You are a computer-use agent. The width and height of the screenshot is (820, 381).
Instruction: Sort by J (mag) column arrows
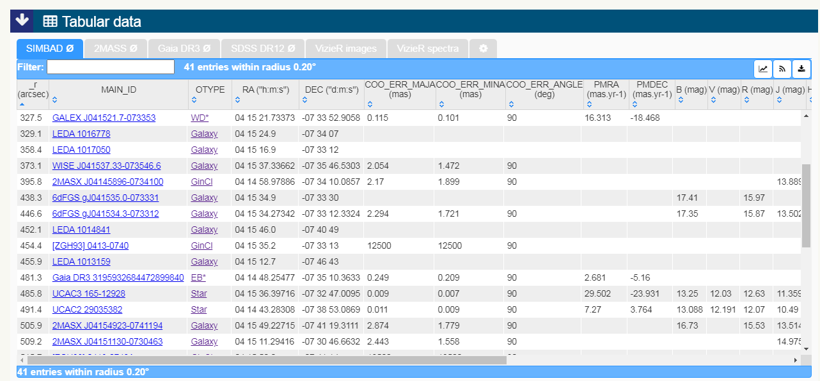coord(779,100)
